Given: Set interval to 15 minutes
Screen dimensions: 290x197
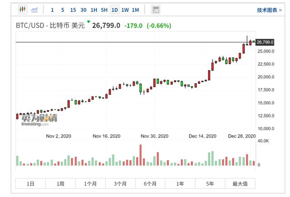Looking at the screenshot, I should 72,10.
